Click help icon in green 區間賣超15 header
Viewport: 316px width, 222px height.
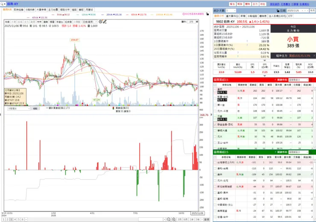click(x=275, y=152)
